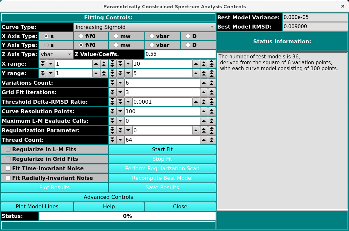Image resolution: width=349 pixels, height=231 pixels.
Task: Open Advanced Controls
Action: click(108, 197)
